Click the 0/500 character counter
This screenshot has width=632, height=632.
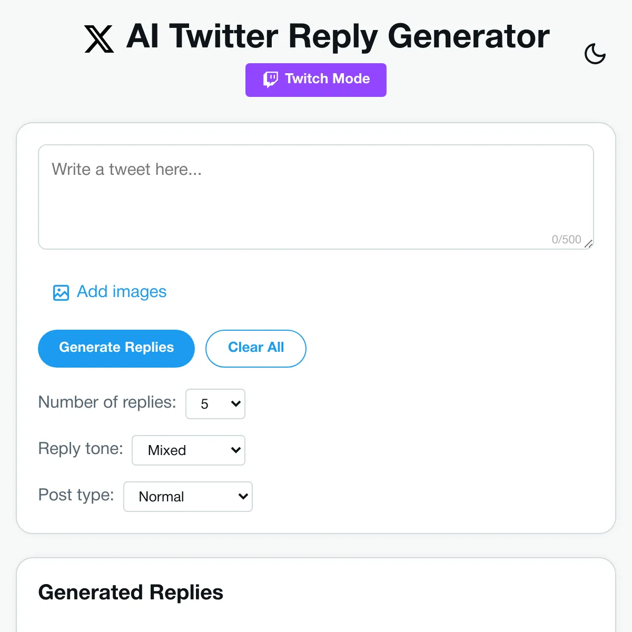[x=566, y=239]
